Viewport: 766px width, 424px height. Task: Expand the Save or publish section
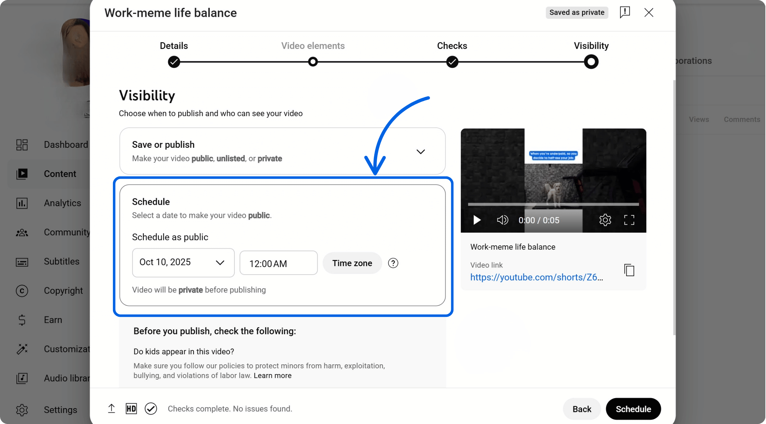click(x=421, y=151)
